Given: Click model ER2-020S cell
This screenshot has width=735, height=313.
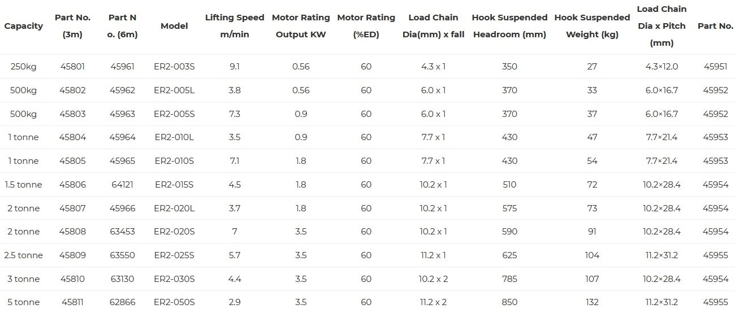Looking at the screenshot, I should click(x=174, y=232).
